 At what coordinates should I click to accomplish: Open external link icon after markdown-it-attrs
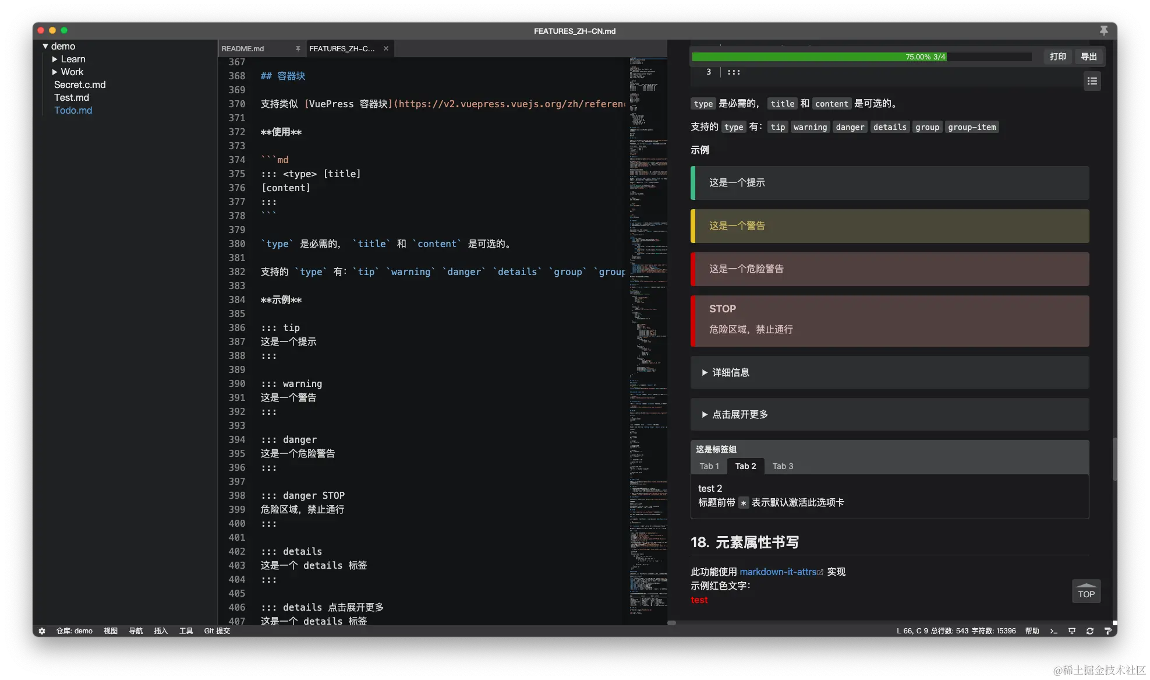click(x=820, y=572)
